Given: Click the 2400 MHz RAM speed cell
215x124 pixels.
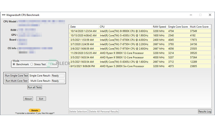Looking at the screenshot, I should point(159,40).
